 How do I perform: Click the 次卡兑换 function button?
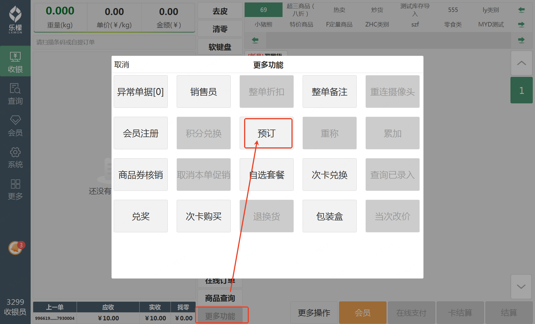coord(329,175)
